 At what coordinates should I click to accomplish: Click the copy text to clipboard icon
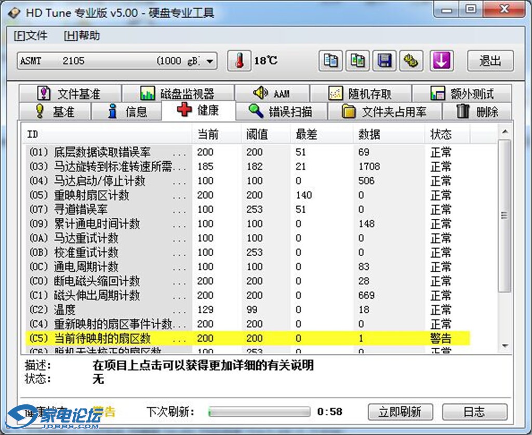[330, 61]
